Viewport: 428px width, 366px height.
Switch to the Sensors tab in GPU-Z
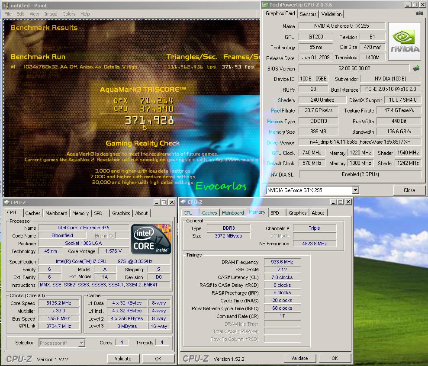point(308,14)
